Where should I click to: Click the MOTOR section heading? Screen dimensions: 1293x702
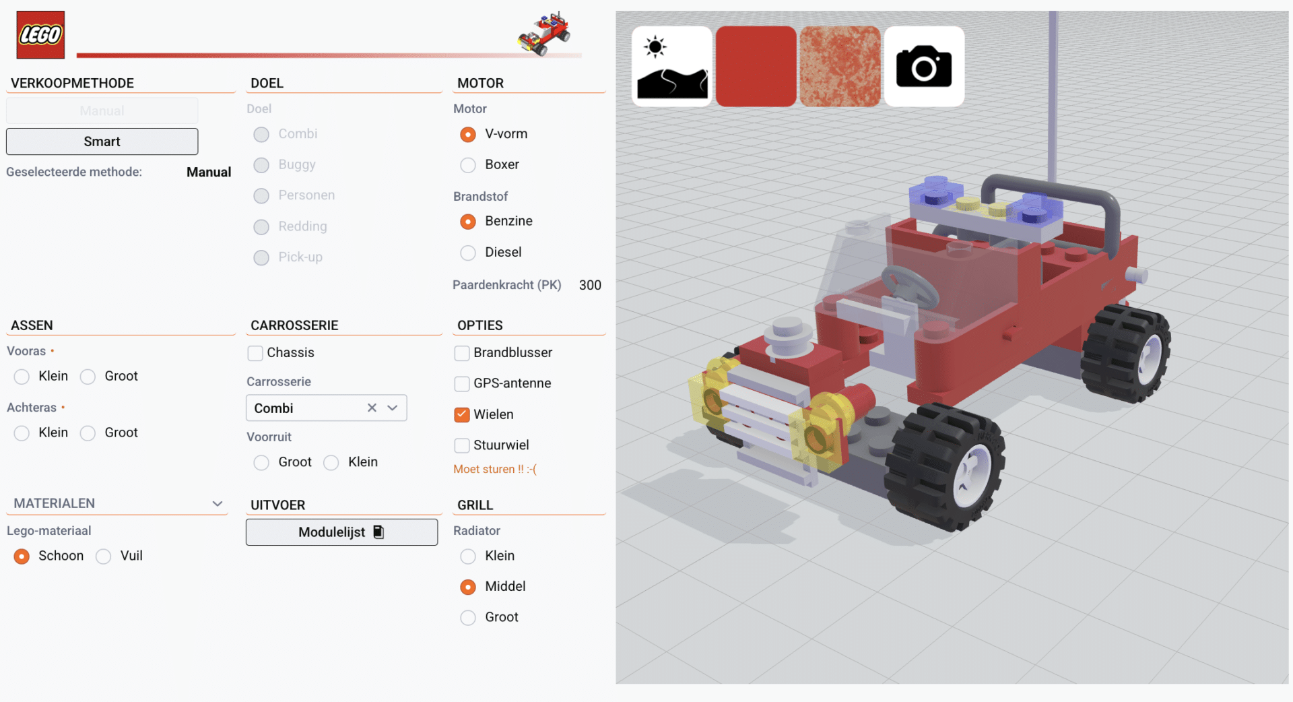point(481,83)
